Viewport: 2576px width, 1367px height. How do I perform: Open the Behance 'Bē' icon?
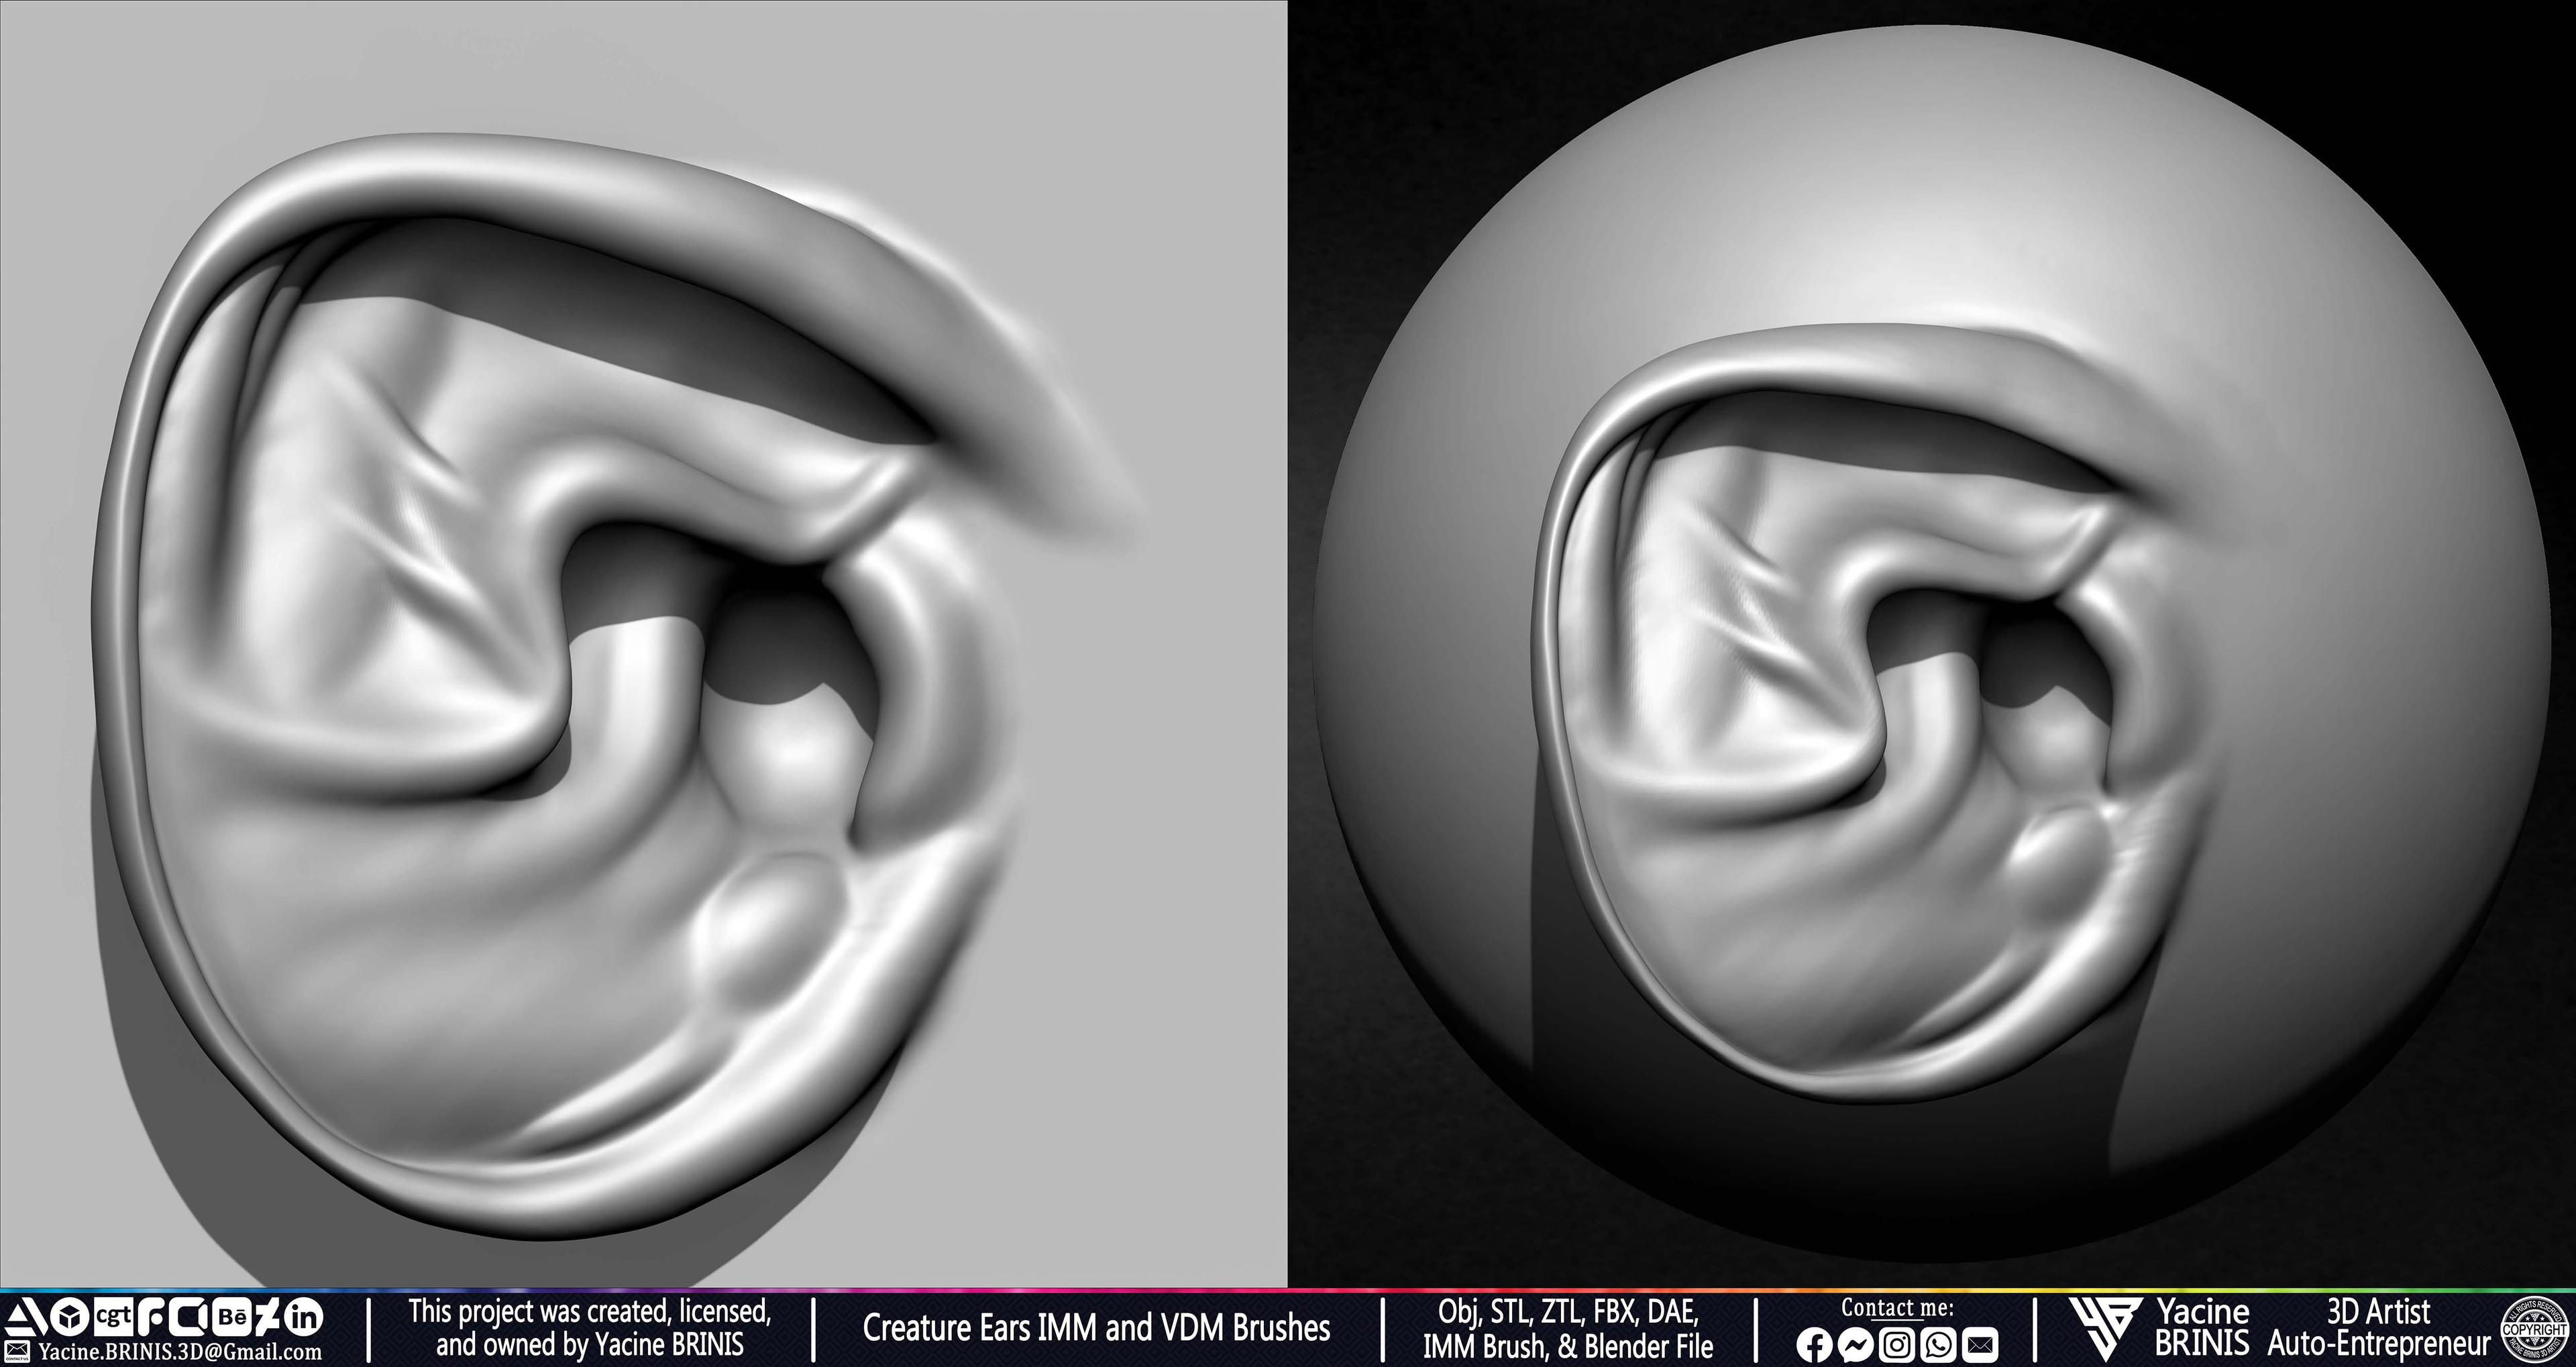tap(233, 1317)
